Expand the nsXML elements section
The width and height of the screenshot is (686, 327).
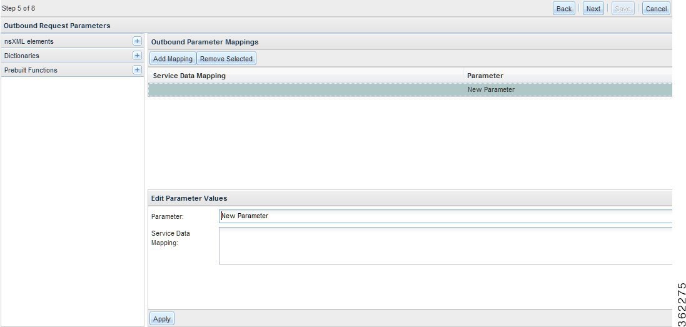tap(137, 41)
